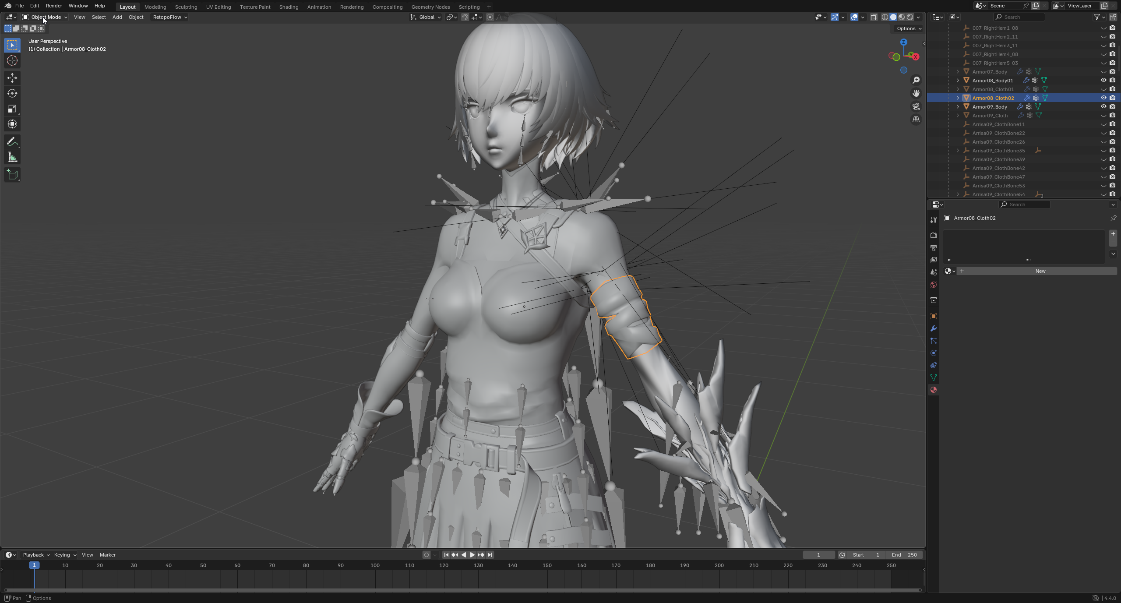Click the properties editor search field

pos(1024,205)
